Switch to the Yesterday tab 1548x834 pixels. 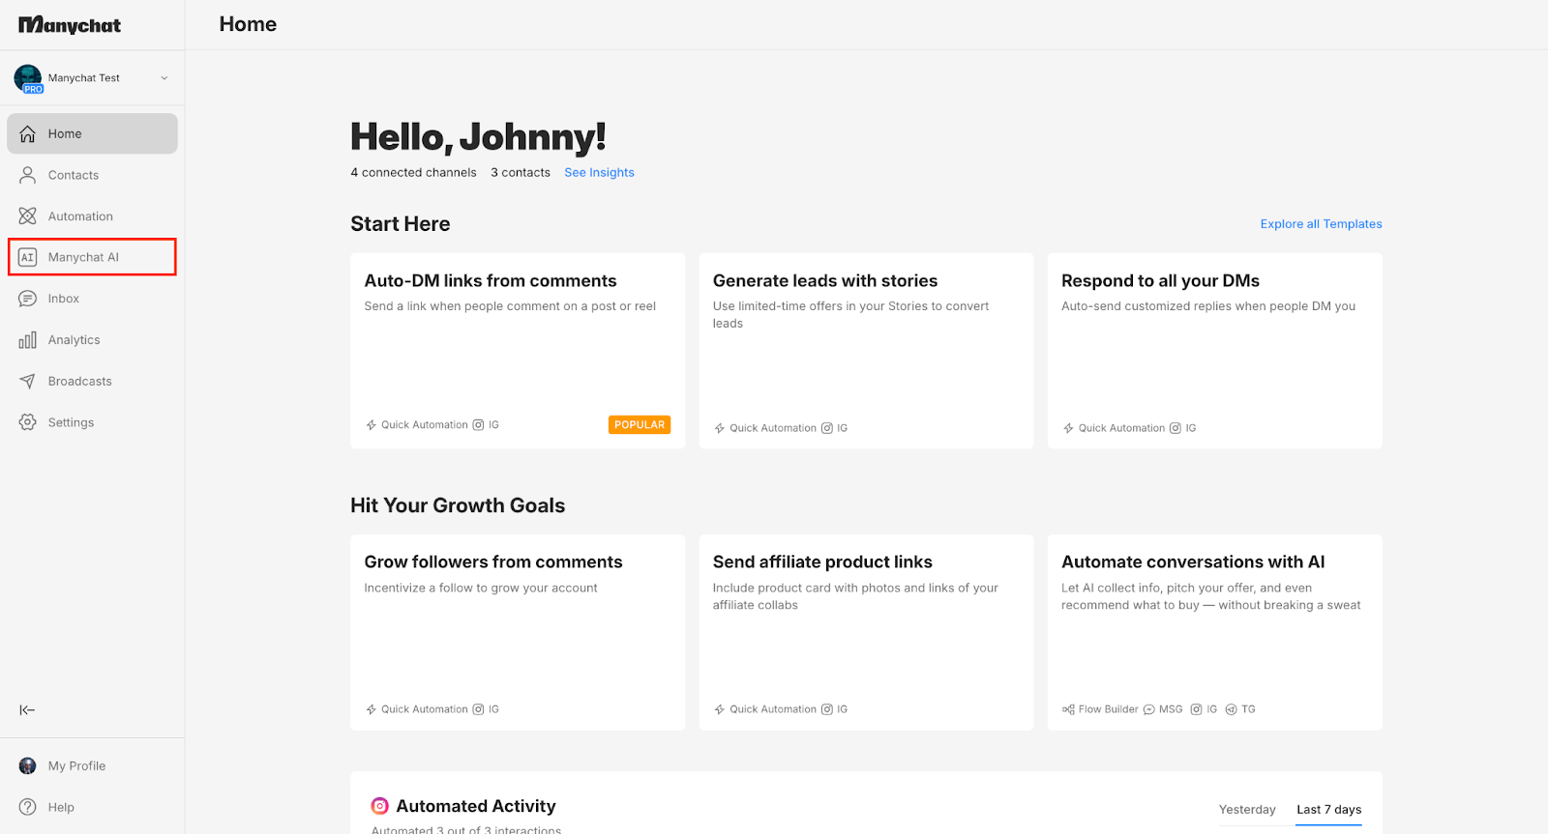click(x=1246, y=810)
